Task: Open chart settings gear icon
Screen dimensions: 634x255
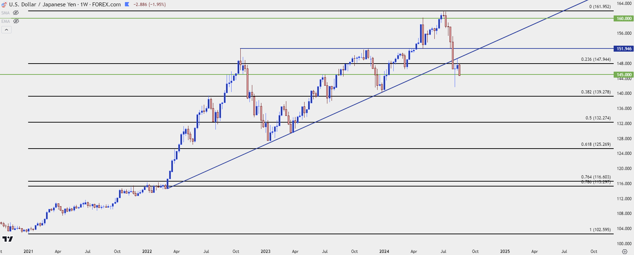Action: (625, 251)
